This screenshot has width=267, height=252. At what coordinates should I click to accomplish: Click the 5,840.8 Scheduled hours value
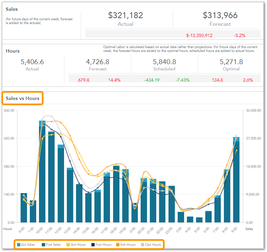164,62
